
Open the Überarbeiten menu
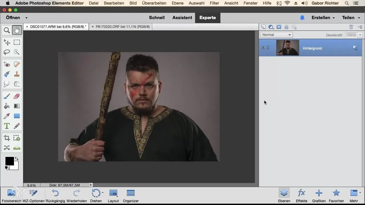pyautogui.click(x=155, y=3)
